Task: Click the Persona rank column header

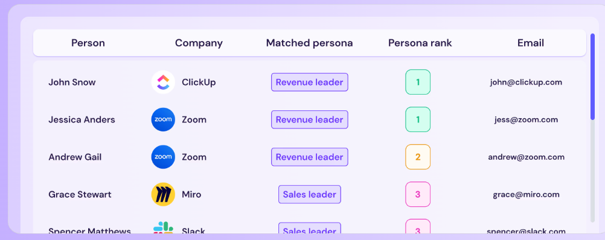Action: tap(420, 43)
